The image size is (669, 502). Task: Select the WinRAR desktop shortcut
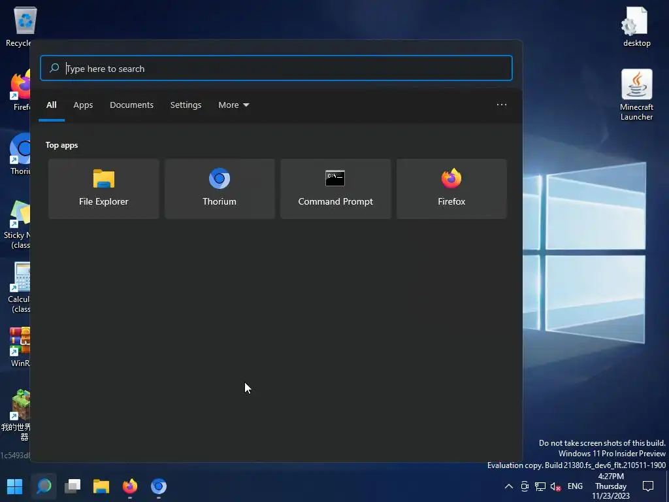pyautogui.click(x=20, y=347)
